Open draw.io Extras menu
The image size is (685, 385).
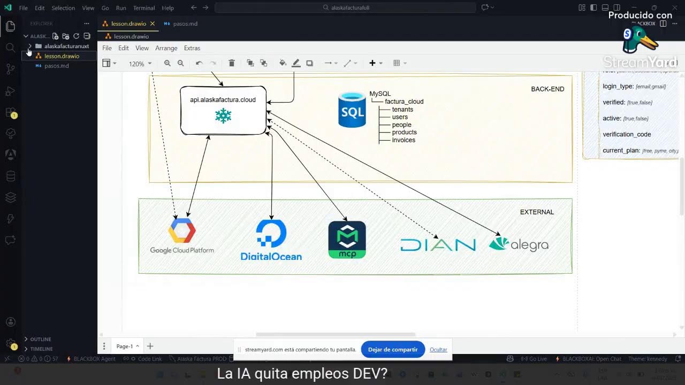coord(192,48)
